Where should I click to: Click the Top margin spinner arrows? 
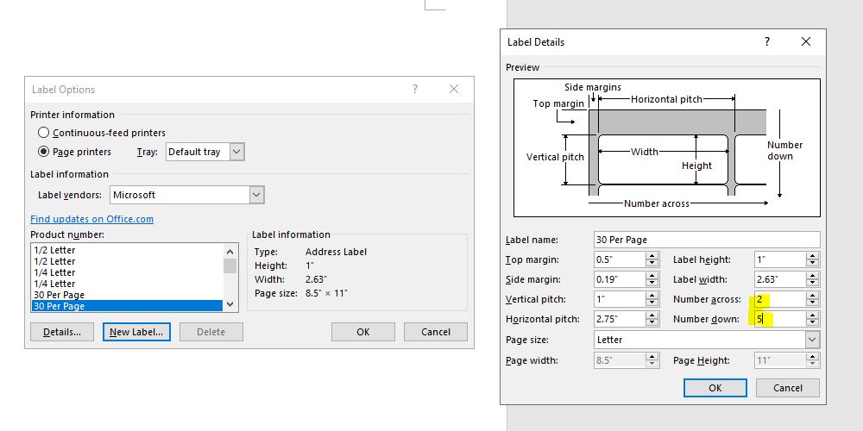point(652,259)
